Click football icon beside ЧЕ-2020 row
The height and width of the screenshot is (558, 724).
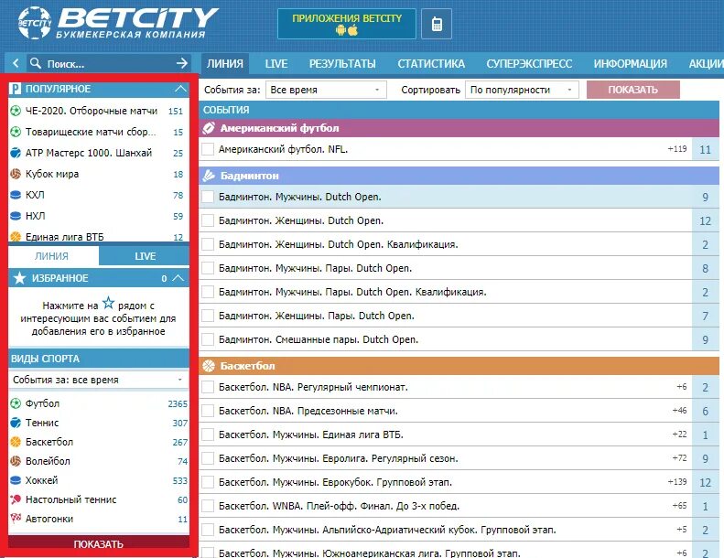[16, 111]
